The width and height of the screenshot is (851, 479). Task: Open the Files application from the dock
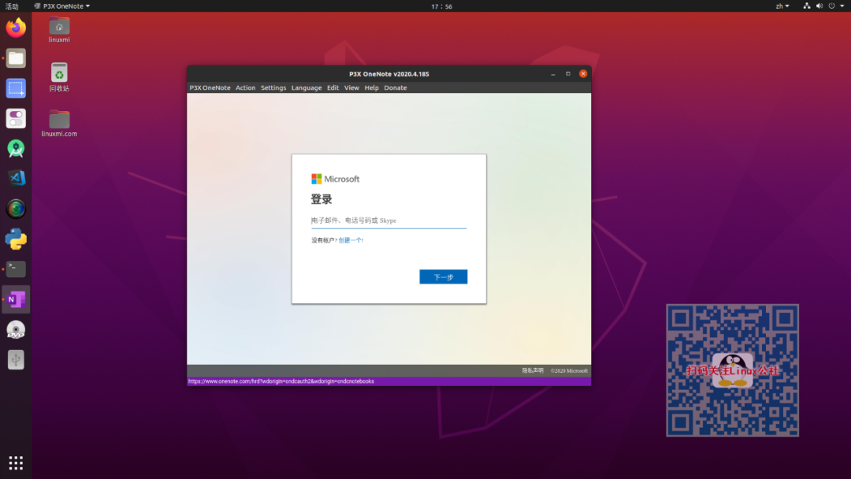pos(16,58)
